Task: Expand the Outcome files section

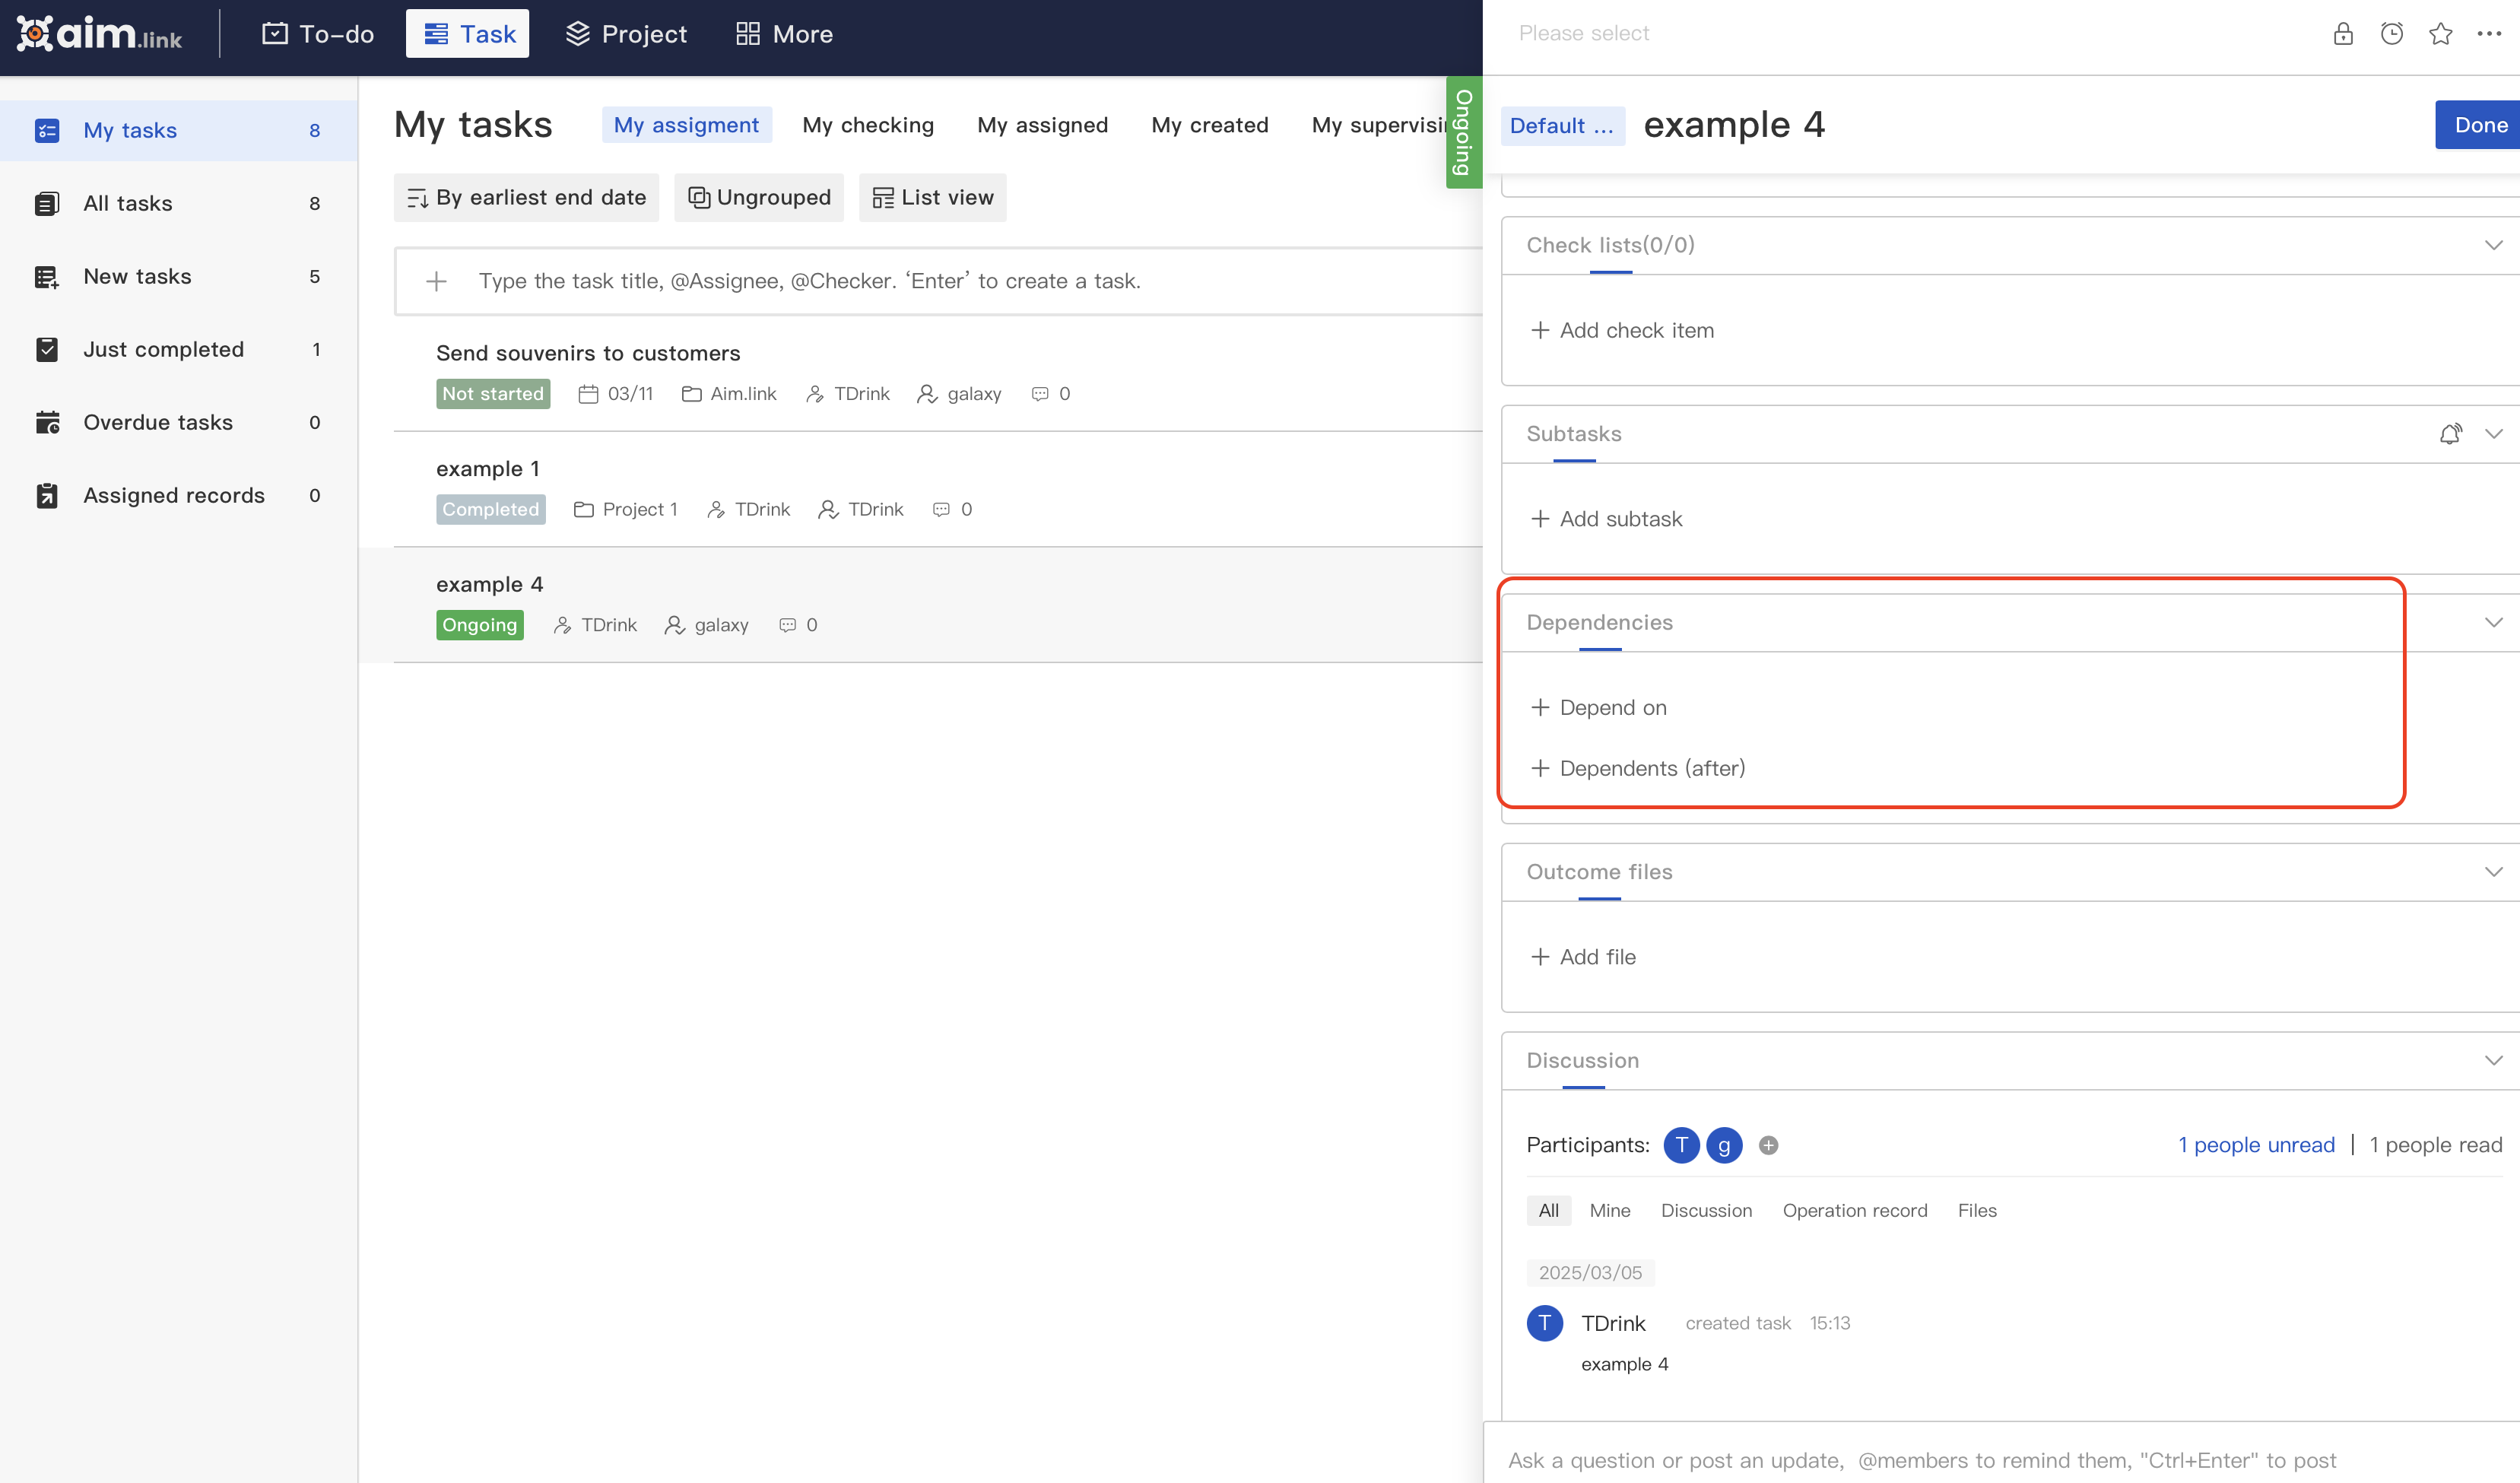Action: (x=2493, y=871)
